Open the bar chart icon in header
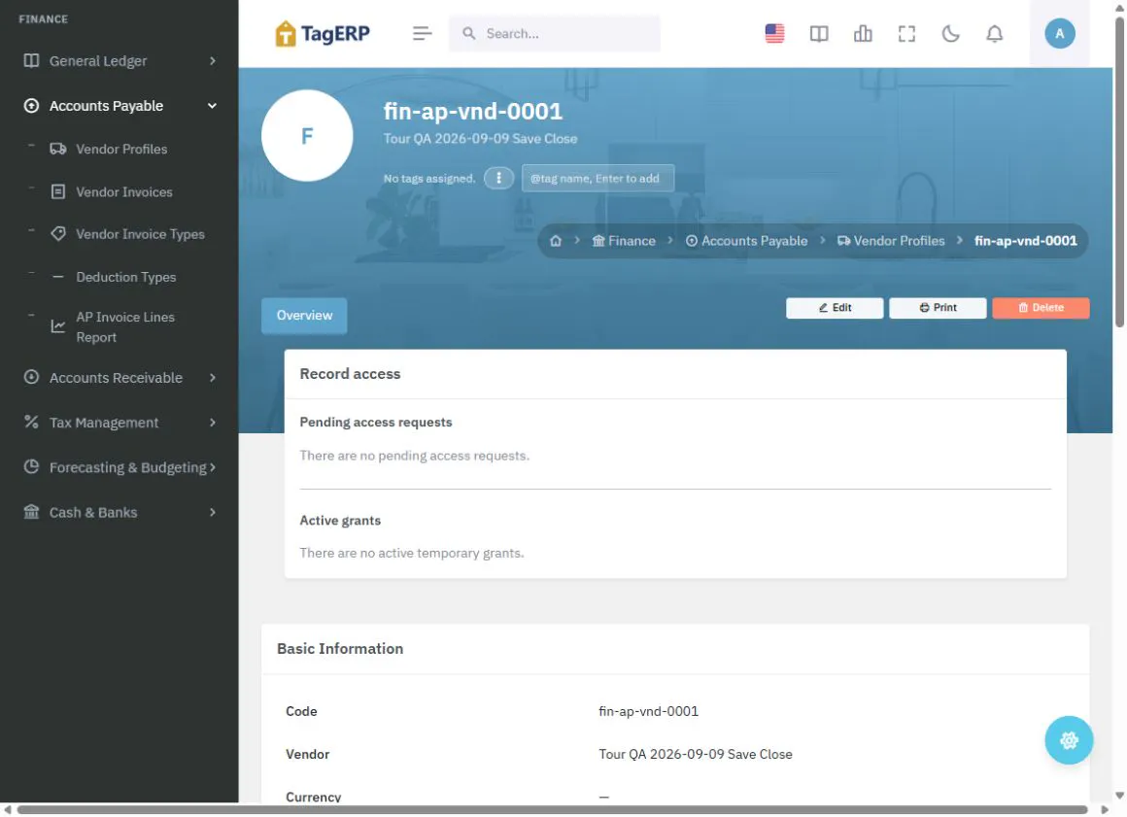Image resolution: width=1127 pixels, height=817 pixels. click(x=863, y=33)
